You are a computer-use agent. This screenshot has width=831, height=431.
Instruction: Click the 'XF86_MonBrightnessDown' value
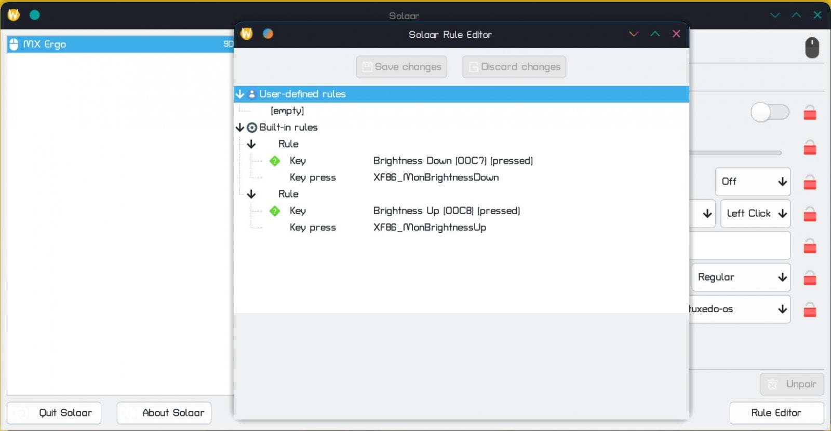point(436,177)
